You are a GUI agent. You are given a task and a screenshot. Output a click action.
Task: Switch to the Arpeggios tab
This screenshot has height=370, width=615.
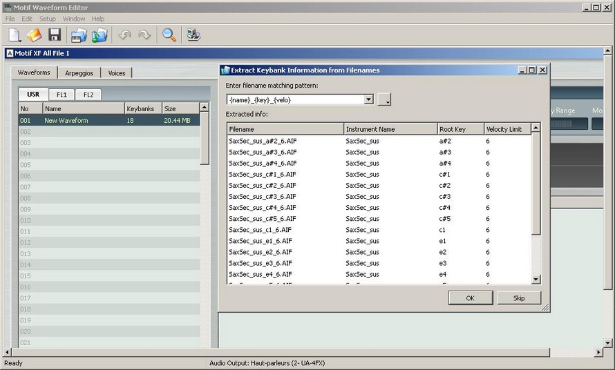79,73
